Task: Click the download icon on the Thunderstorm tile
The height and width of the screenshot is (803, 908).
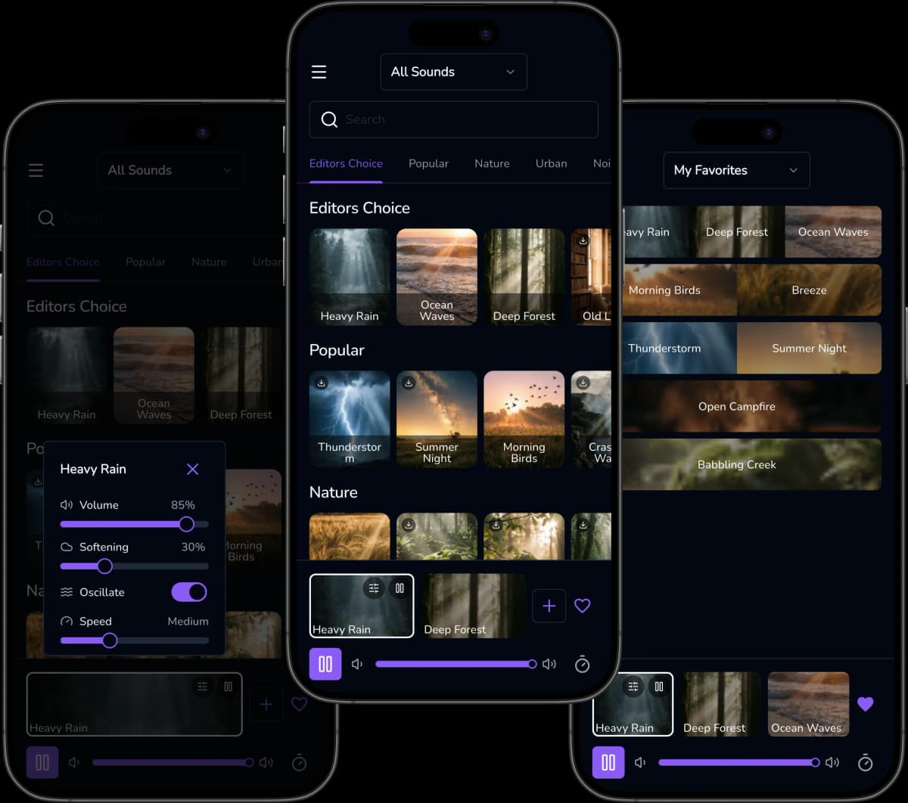Action: (x=322, y=383)
